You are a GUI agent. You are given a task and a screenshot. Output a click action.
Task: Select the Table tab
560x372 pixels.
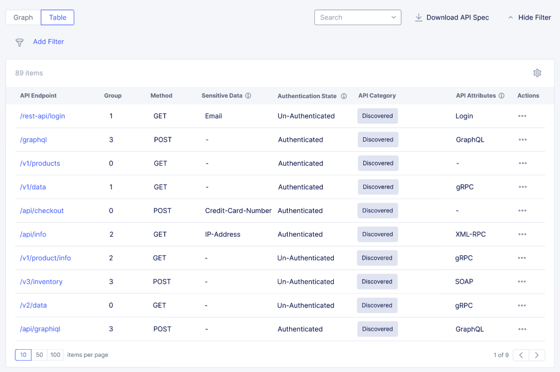[x=57, y=17]
